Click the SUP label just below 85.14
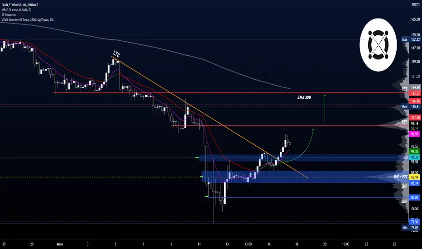 [x=404, y=186]
